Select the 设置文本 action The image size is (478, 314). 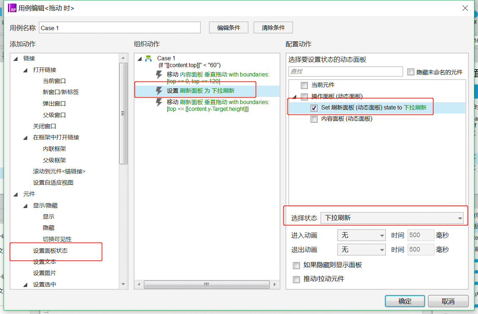45,262
